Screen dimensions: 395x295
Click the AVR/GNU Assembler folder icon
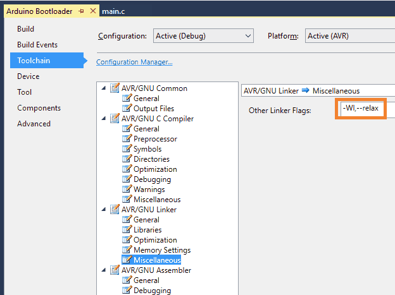tap(115, 270)
